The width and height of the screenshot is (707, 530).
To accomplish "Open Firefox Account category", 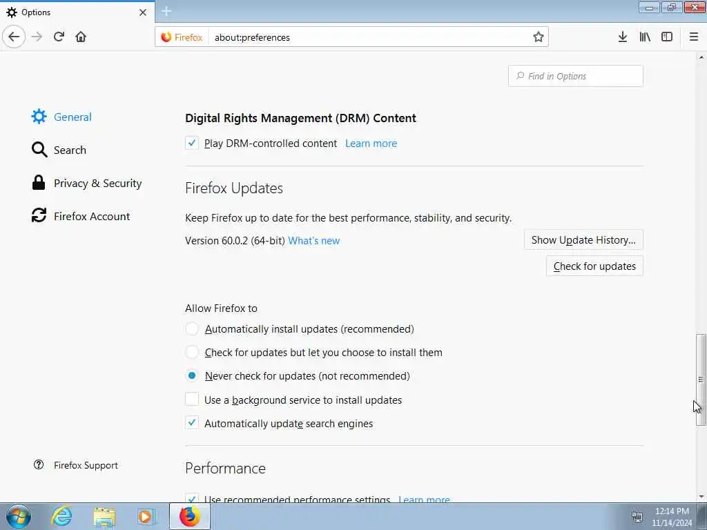I will 92,216.
